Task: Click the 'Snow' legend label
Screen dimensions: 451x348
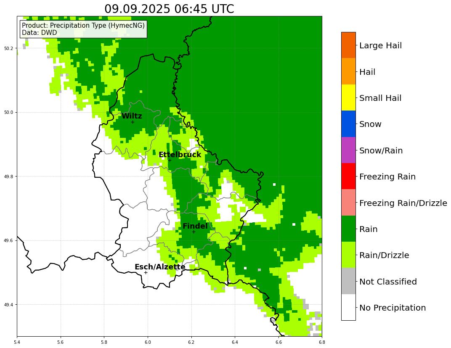Action: click(370, 124)
